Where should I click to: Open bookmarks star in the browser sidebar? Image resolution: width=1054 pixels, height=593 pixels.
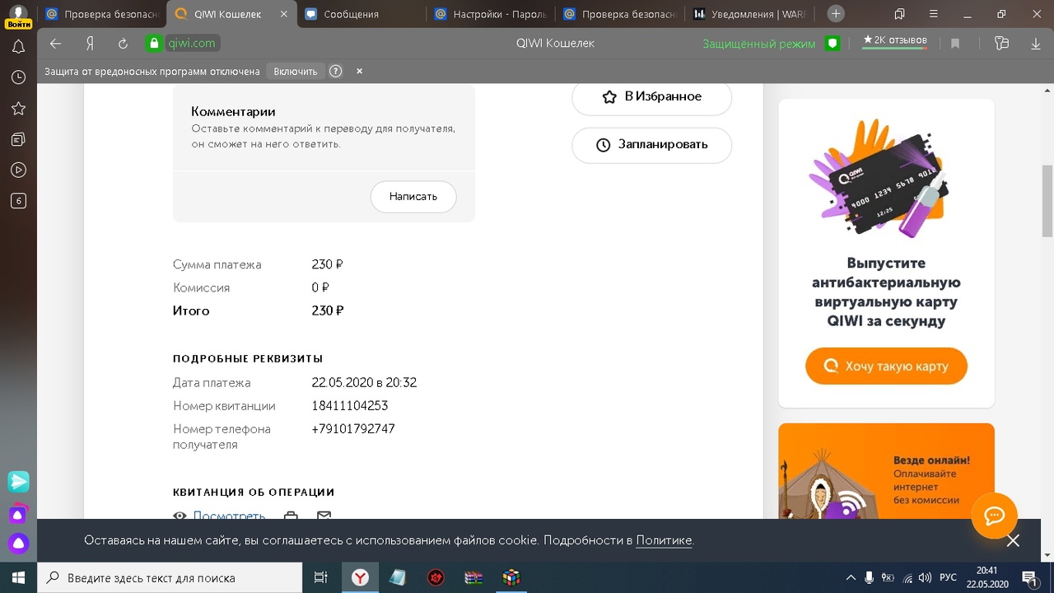coord(18,109)
